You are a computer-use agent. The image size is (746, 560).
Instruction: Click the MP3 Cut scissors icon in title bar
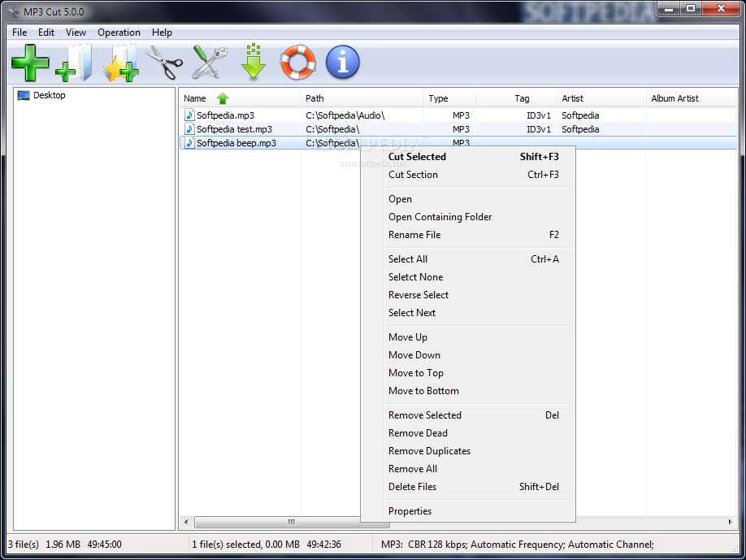(13, 12)
